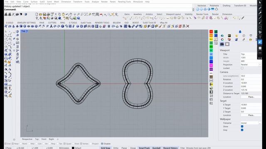The image size is (266, 149).
Task: Toggle the Mid osnap checkbox
Action: (29, 144)
